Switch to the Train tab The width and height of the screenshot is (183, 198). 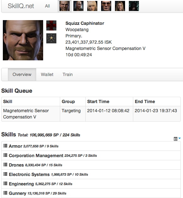click(x=68, y=74)
